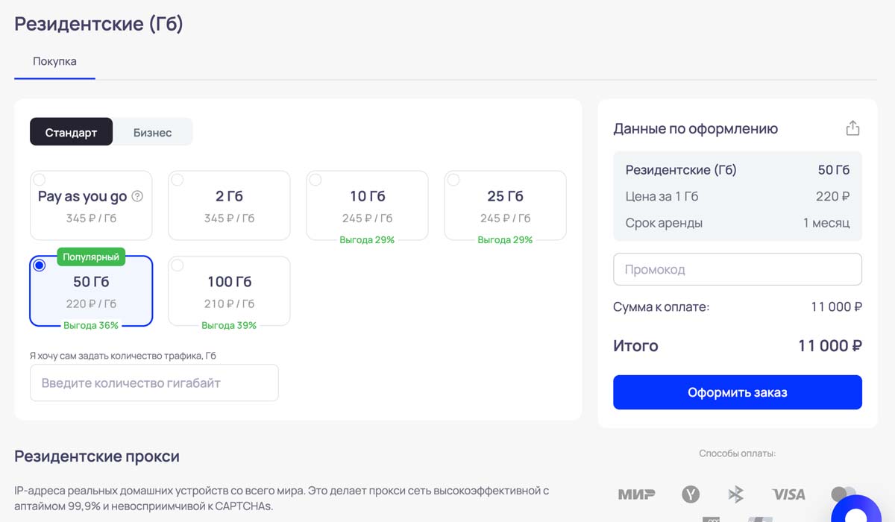Switch to the Бизнес tariff tab

click(x=152, y=133)
